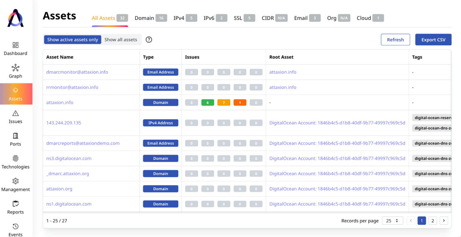Screen dimensions: 461x237
Task: Toggle 'Show active assets only'
Action: 72,39
